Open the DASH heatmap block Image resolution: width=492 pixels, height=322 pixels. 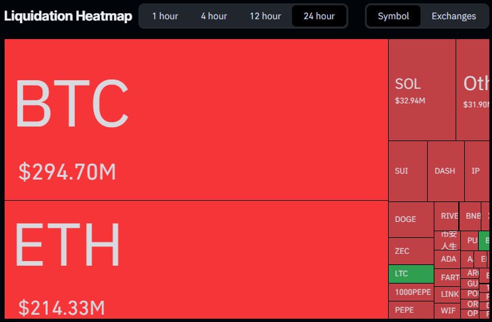445,171
